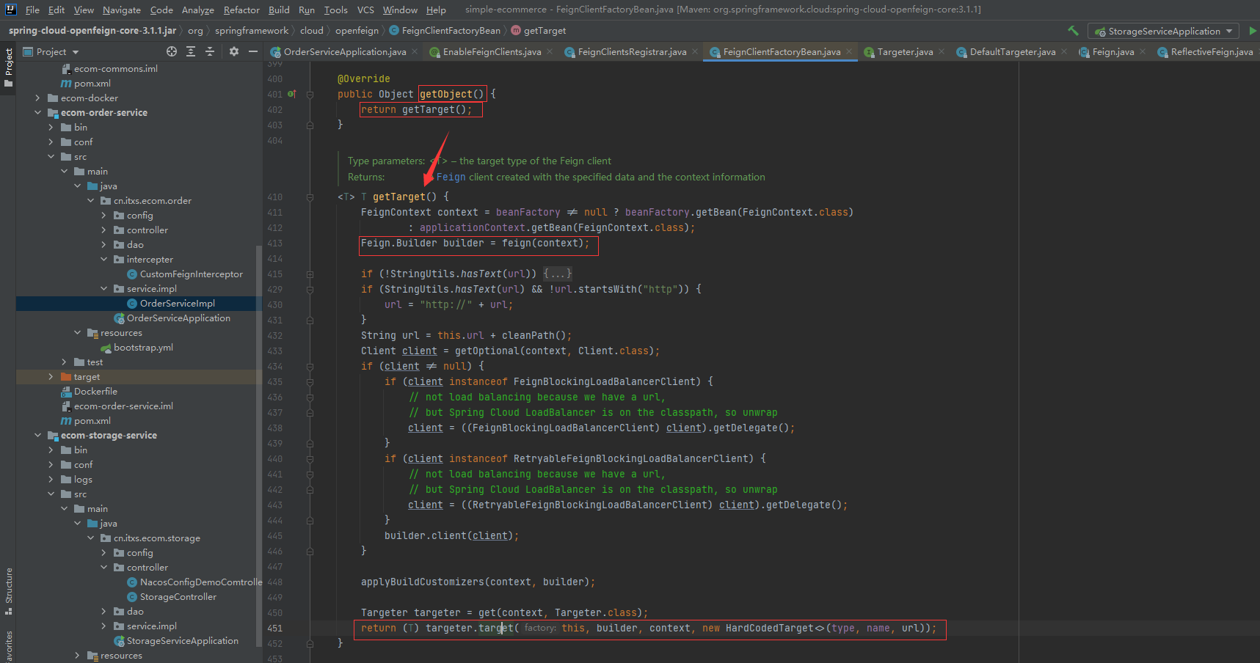Open Project panel settings gear
This screenshot has width=1260, height=663.
pos(234,51)
